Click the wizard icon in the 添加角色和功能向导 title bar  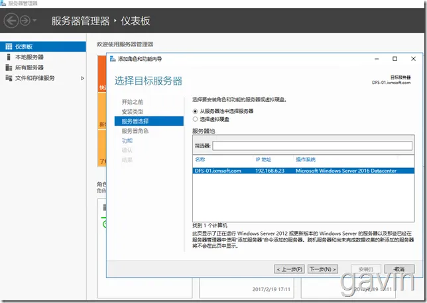coord(113,59)
